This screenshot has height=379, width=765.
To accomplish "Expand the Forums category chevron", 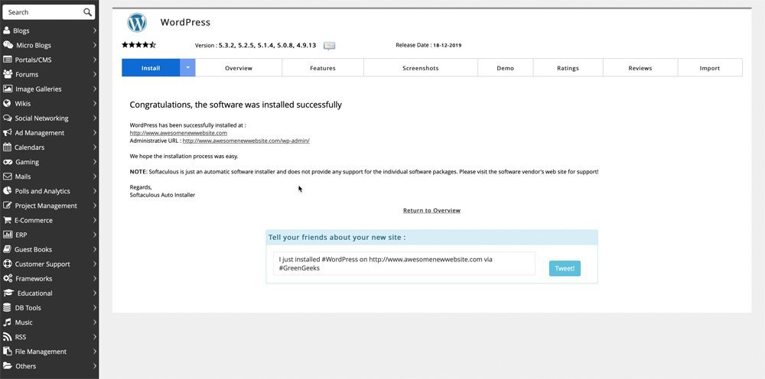I will pyautogui.click(x=94, y=74).
